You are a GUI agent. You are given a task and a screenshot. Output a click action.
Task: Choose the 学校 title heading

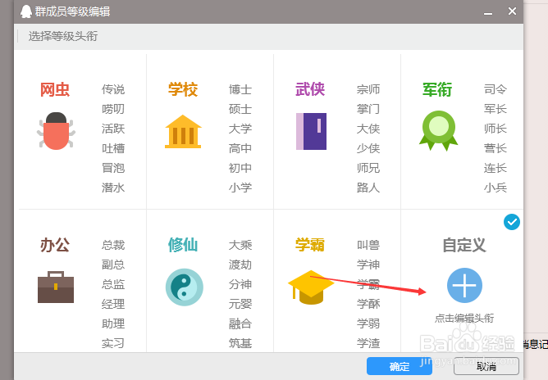coord(183,90)
